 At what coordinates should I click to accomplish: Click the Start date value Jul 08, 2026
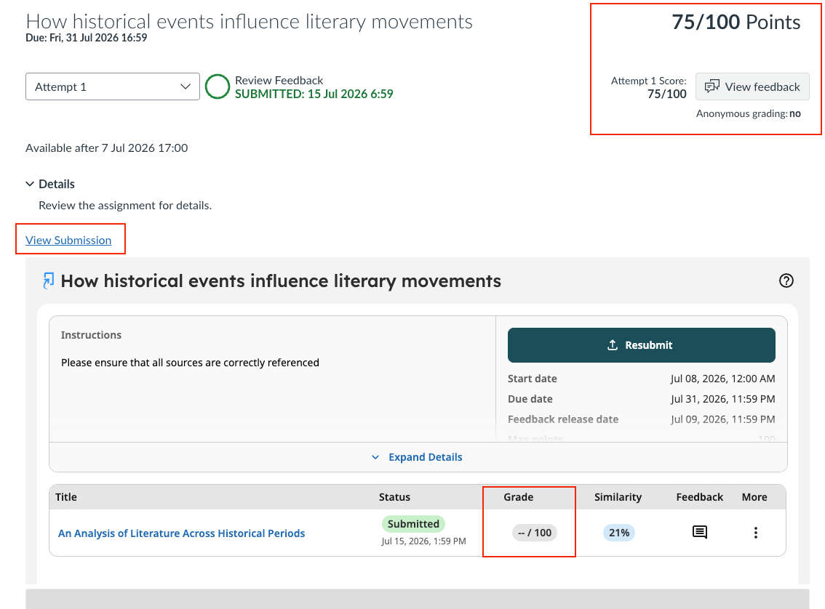tap(722, 379)
